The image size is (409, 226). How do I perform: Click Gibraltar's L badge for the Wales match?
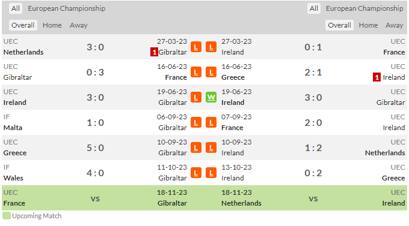[196, 173]
